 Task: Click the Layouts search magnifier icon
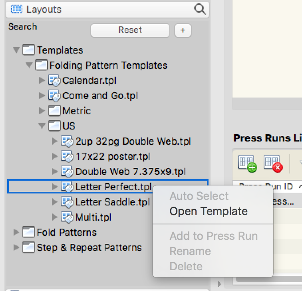(200, 9)
